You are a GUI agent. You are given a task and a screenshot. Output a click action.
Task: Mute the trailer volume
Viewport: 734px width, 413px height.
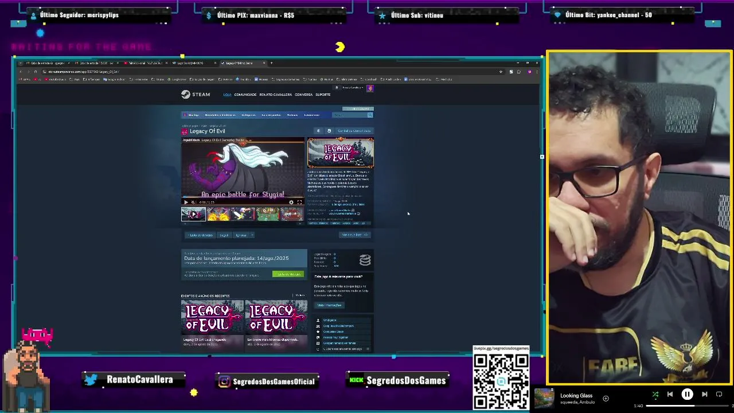click(193, 202)
